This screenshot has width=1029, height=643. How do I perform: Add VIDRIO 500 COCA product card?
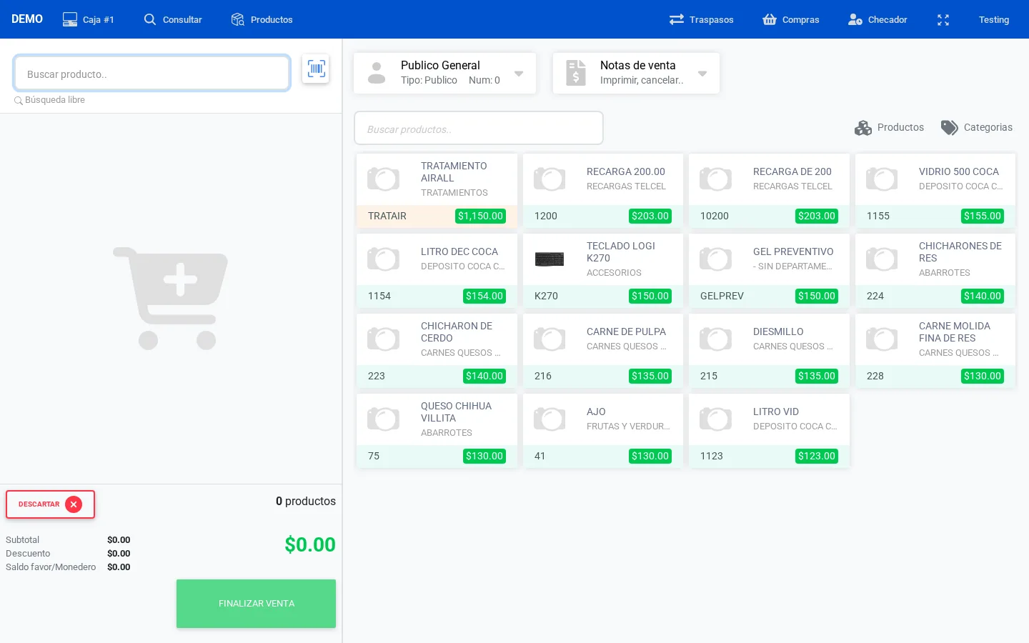[935, 191]
